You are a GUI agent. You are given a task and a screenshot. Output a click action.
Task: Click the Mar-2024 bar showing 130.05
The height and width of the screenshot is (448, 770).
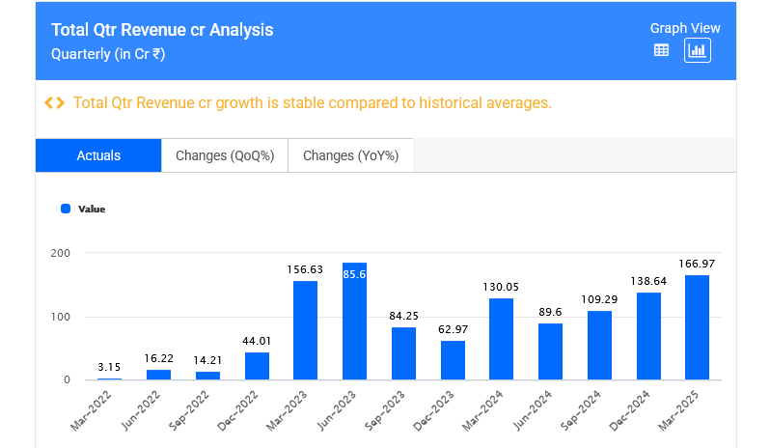pos(501,339)
